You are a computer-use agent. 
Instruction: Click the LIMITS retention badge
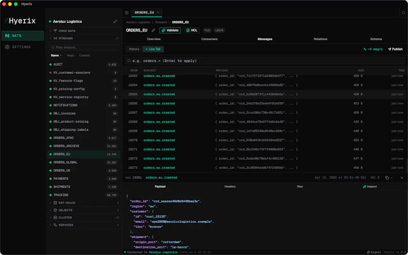[x=219, y=30]
